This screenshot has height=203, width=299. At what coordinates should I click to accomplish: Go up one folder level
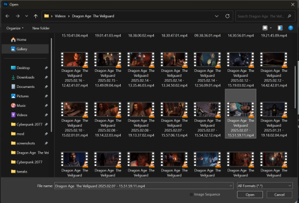(x=35, y=16)
